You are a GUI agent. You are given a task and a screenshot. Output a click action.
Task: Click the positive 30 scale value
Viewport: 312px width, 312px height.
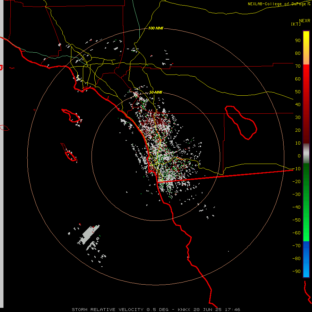click(298, 118)
